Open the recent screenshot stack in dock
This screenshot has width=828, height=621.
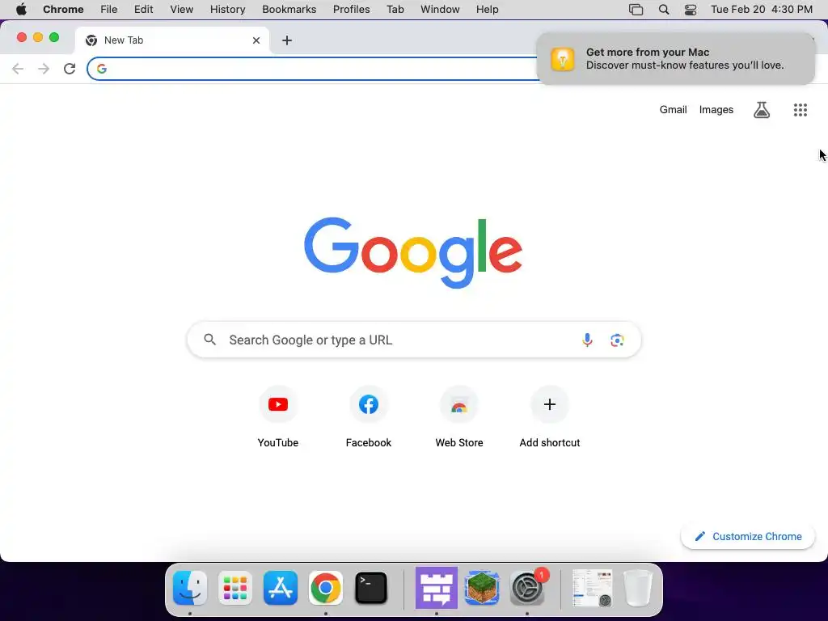(x=592, y=588)
